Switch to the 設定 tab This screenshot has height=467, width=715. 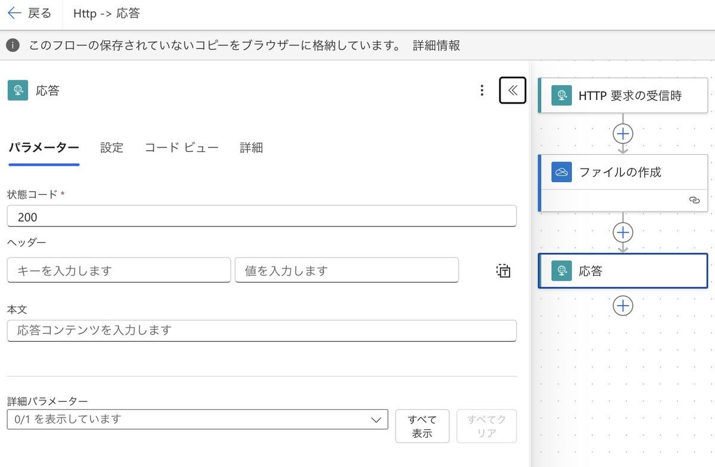point(112,148)
